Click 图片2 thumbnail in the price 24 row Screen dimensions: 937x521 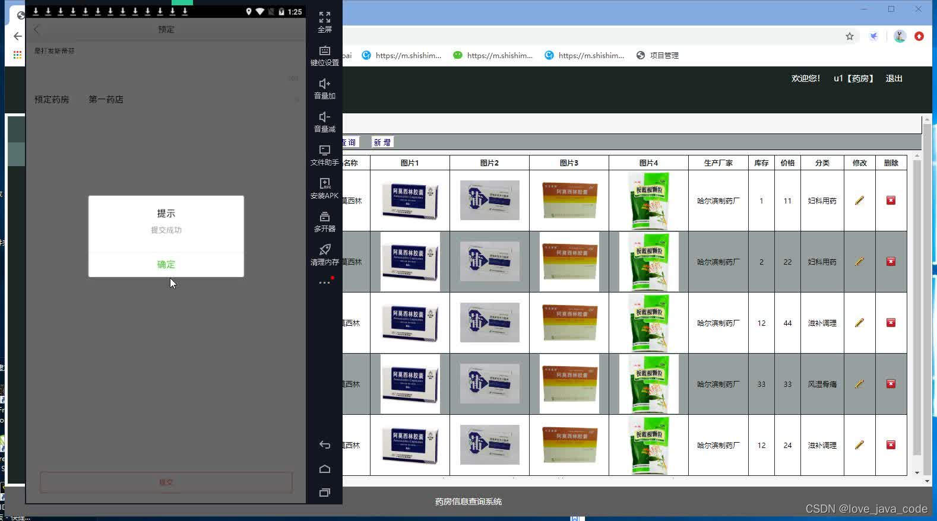coord(489,445)
